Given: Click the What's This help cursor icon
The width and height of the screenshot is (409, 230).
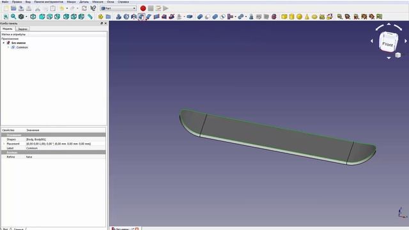Looking at the screenshot, I should point(93,8).
